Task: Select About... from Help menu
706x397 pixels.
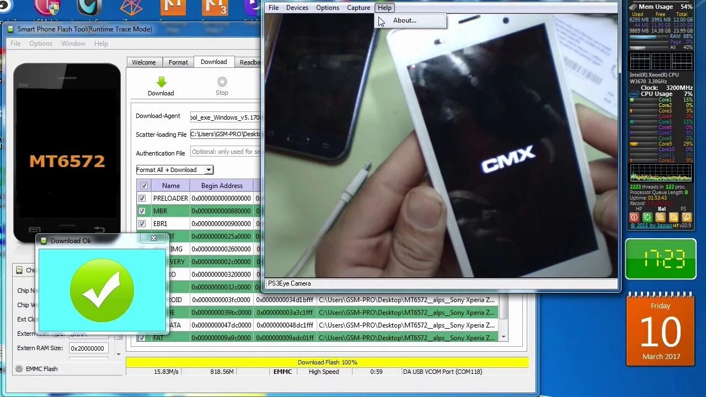Action: point(410,20)
